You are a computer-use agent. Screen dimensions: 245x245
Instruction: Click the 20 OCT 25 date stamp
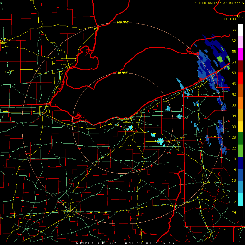pos(149,243)
